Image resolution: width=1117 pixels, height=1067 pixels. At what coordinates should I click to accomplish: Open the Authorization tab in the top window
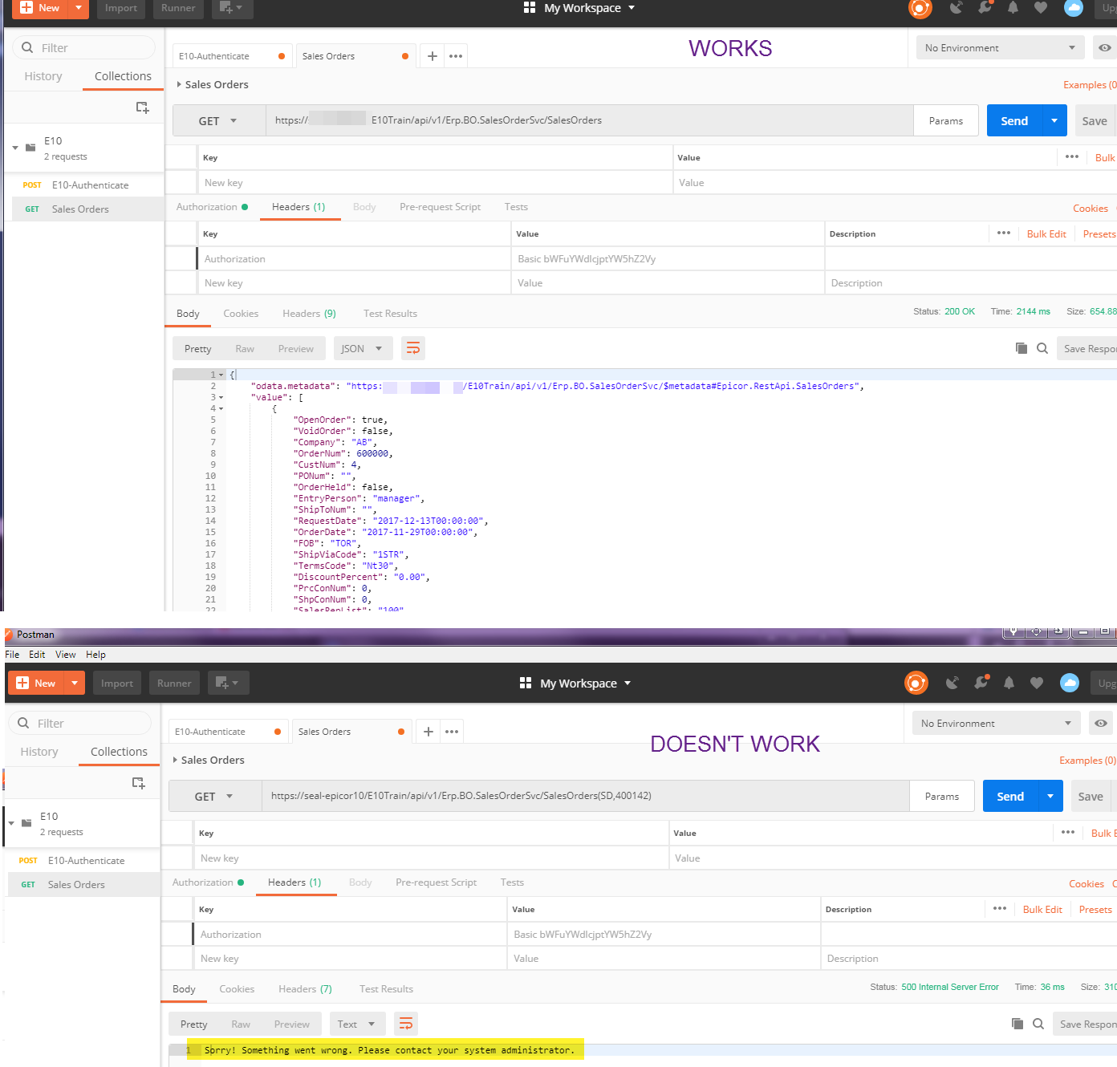tap(212, 207)
